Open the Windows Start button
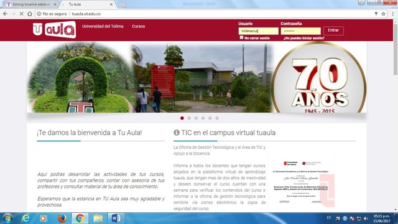The width and height of the screenshot is (398, 224). tap(7, 218)
